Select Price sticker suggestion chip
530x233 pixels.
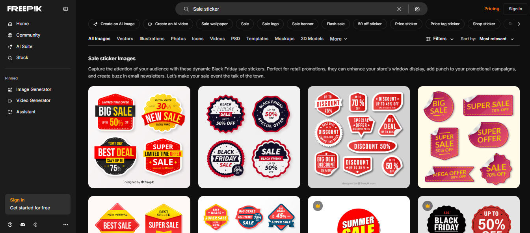coord(406,24)
